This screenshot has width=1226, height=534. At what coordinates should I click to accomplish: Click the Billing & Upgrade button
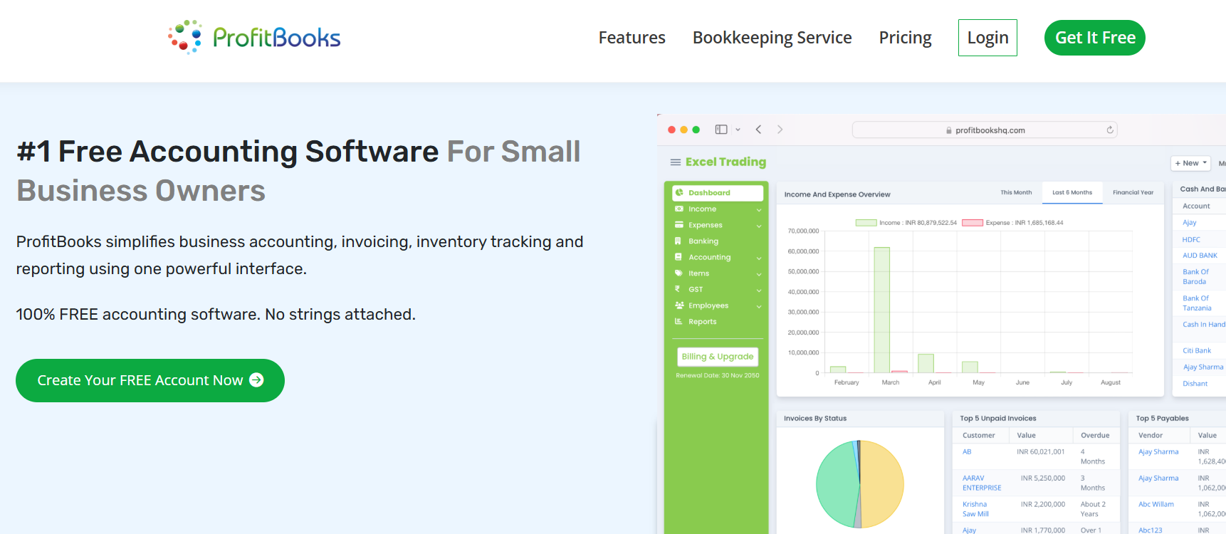point(718,357)
